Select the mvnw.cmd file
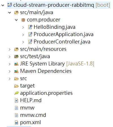The height and width of the screenshot is (127, 113). (30, 115)
